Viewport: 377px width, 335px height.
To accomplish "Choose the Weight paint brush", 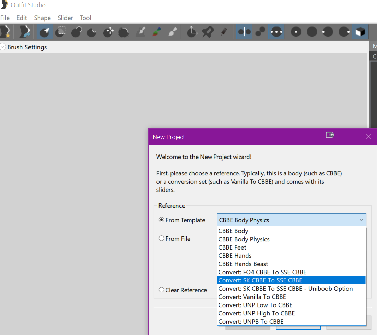I will (x=141, y=32).
